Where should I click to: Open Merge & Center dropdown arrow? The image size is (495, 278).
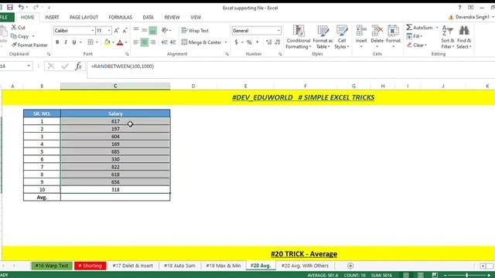[225, 42]
